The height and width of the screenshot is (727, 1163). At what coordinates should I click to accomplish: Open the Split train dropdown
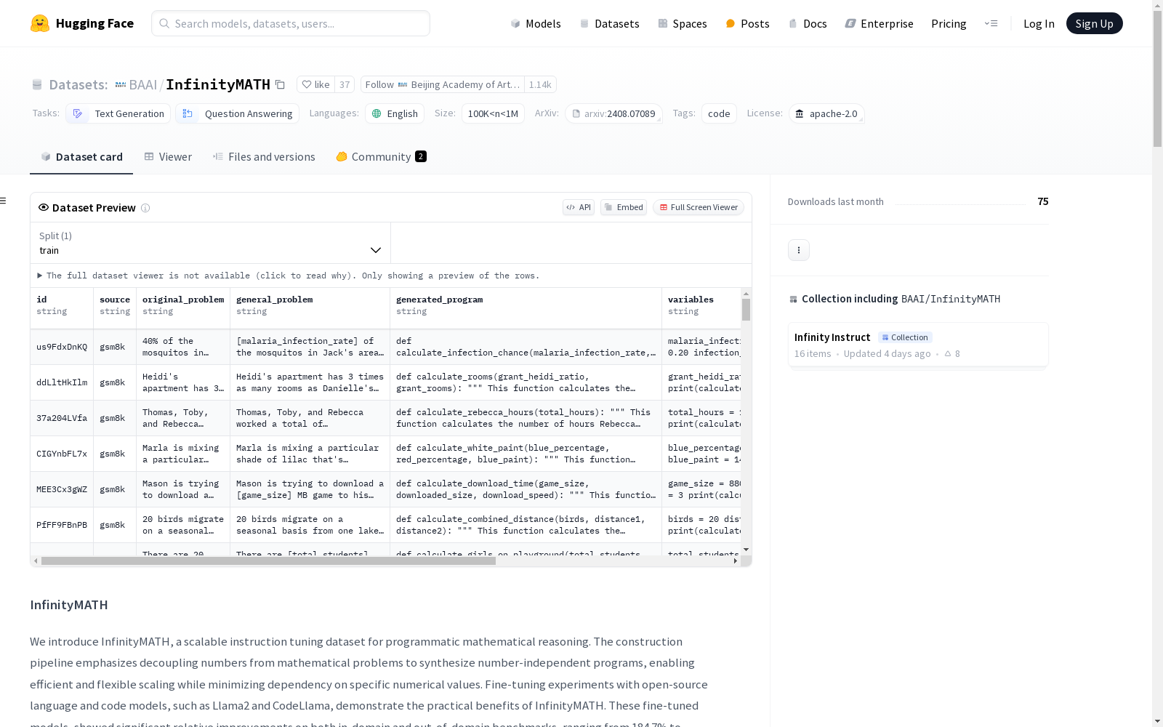[210, 243]
